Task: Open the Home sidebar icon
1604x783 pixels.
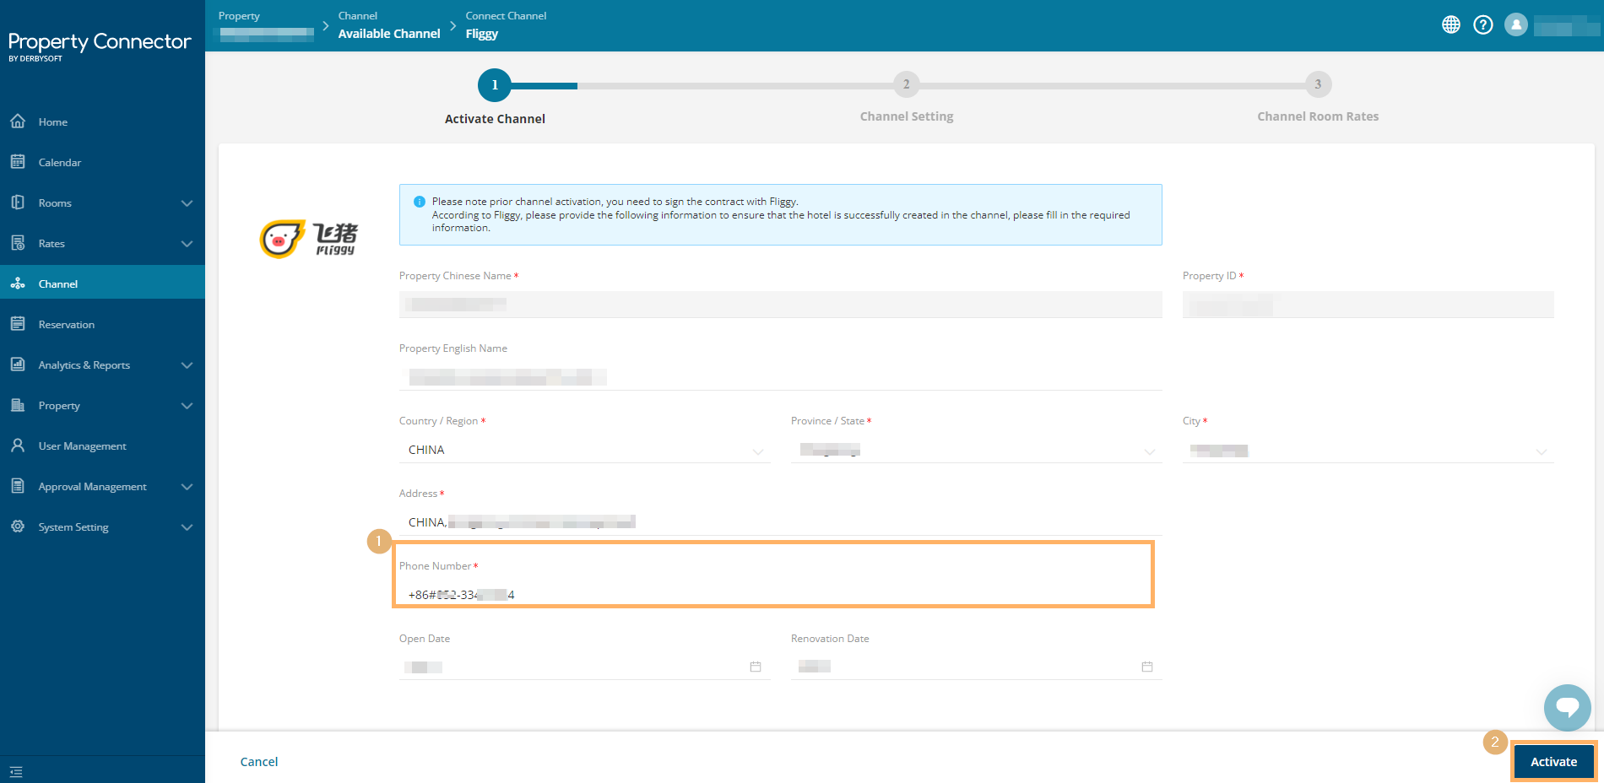Action: click(x=18, y=121)
